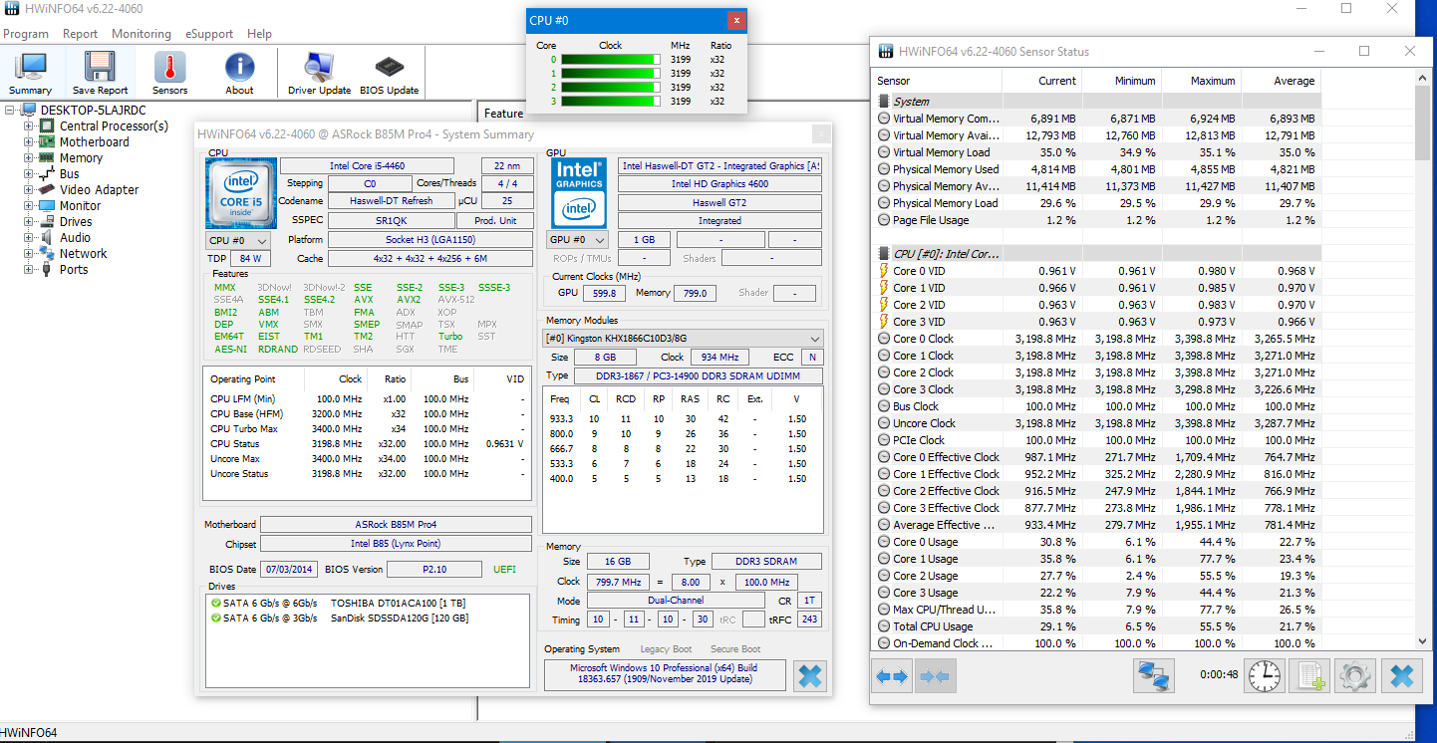
Task: Click the expand-columns blue arrows in Sensor Status
Action: pos(892,676)
